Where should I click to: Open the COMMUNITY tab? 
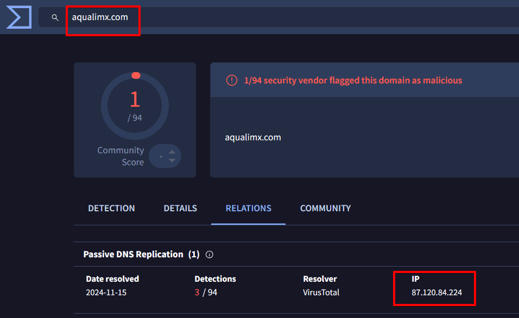click(x=325, y=209)
